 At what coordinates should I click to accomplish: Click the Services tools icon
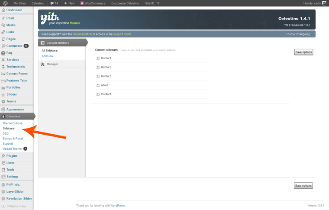point(3,60)
